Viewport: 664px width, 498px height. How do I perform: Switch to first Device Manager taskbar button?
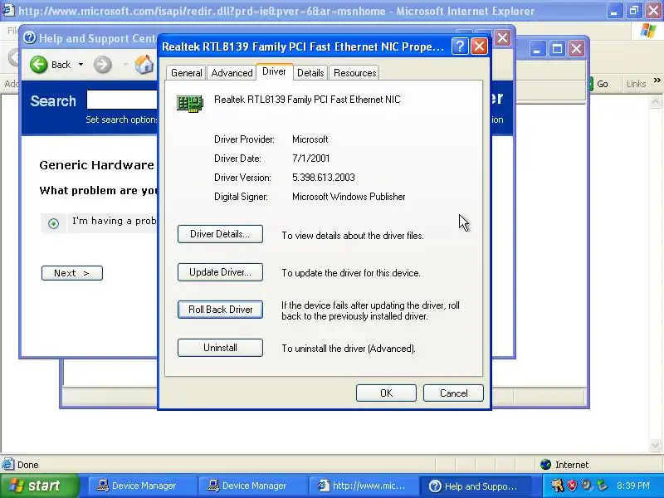(x=142, y=486)
